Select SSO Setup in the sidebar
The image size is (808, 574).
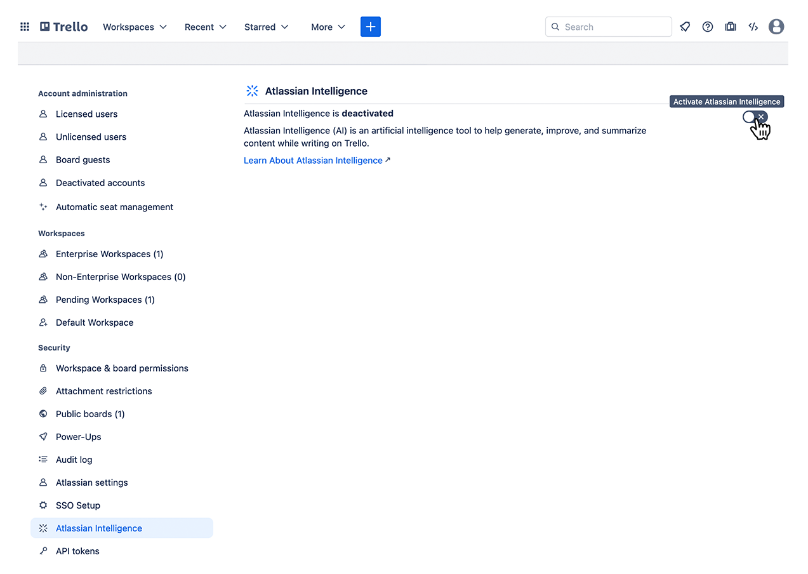pyautogui.click(x=77, y=505)
